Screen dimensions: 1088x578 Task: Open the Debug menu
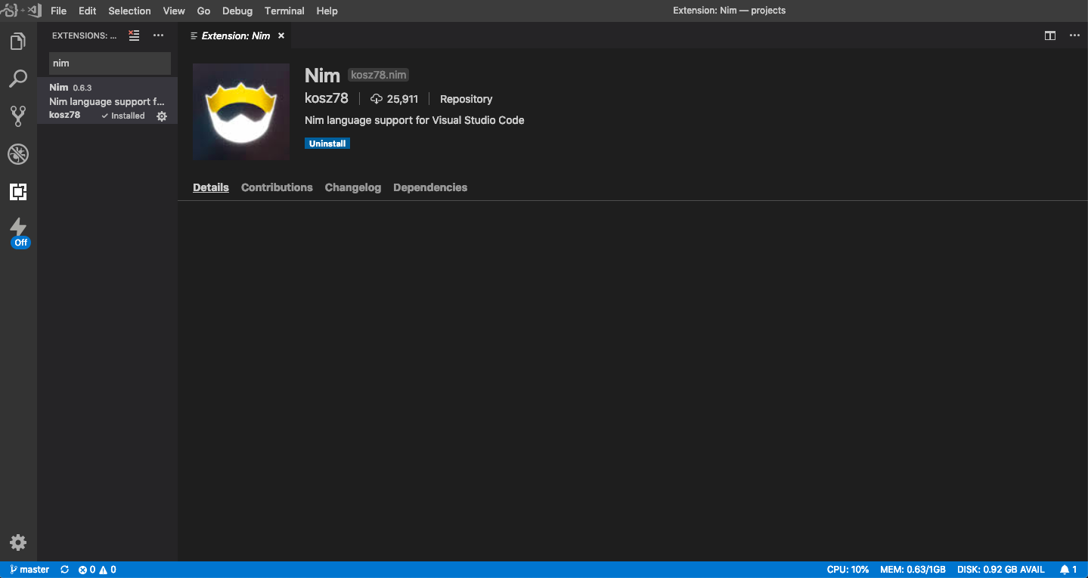(x=237, y=11)
